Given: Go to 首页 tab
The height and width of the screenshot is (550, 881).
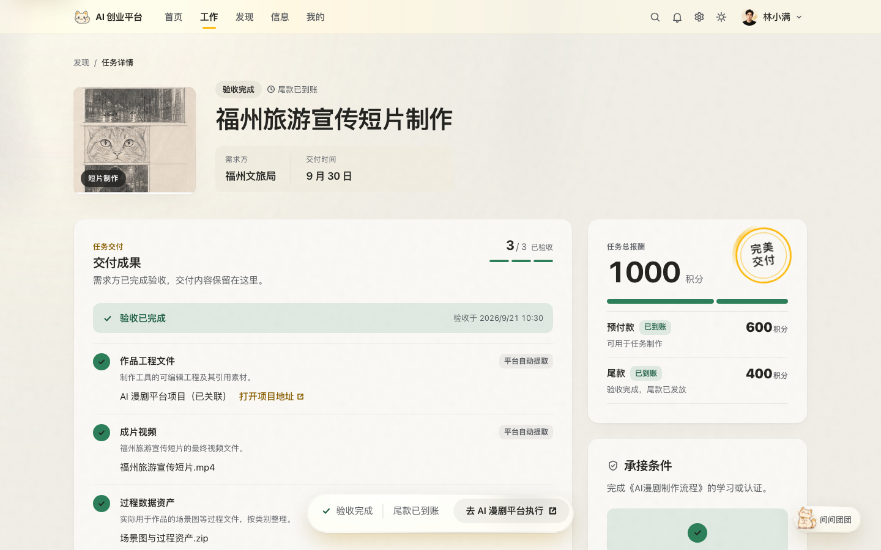Looking at the screenshot, I should (174, 17).
